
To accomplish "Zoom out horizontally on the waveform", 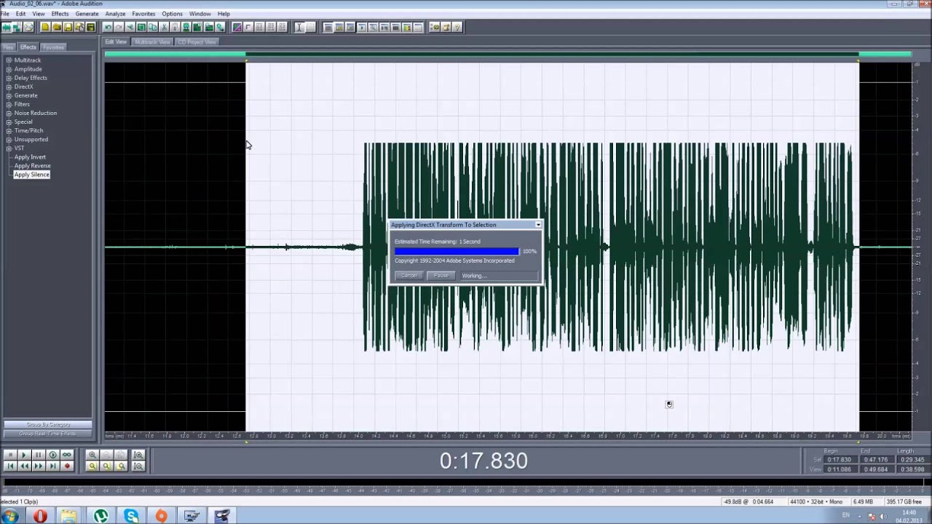I will pyautogui.click(x=107, y=455).
